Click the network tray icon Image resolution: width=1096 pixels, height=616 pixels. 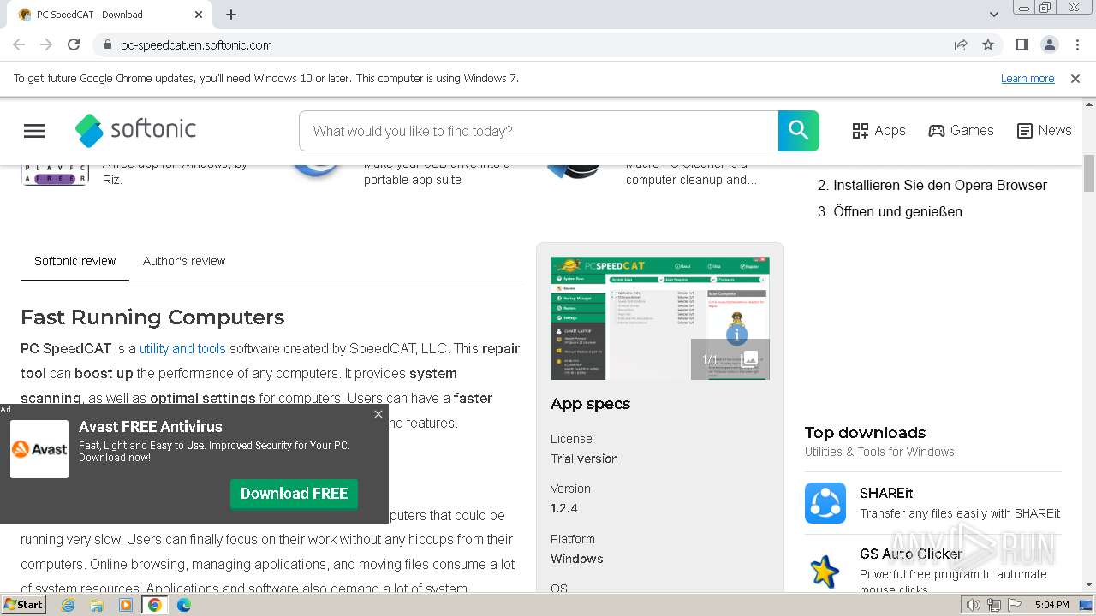click(x=993, y=605)
